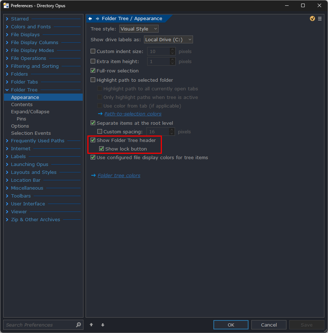Enable Custom spacing checkbox

[100, 132]
